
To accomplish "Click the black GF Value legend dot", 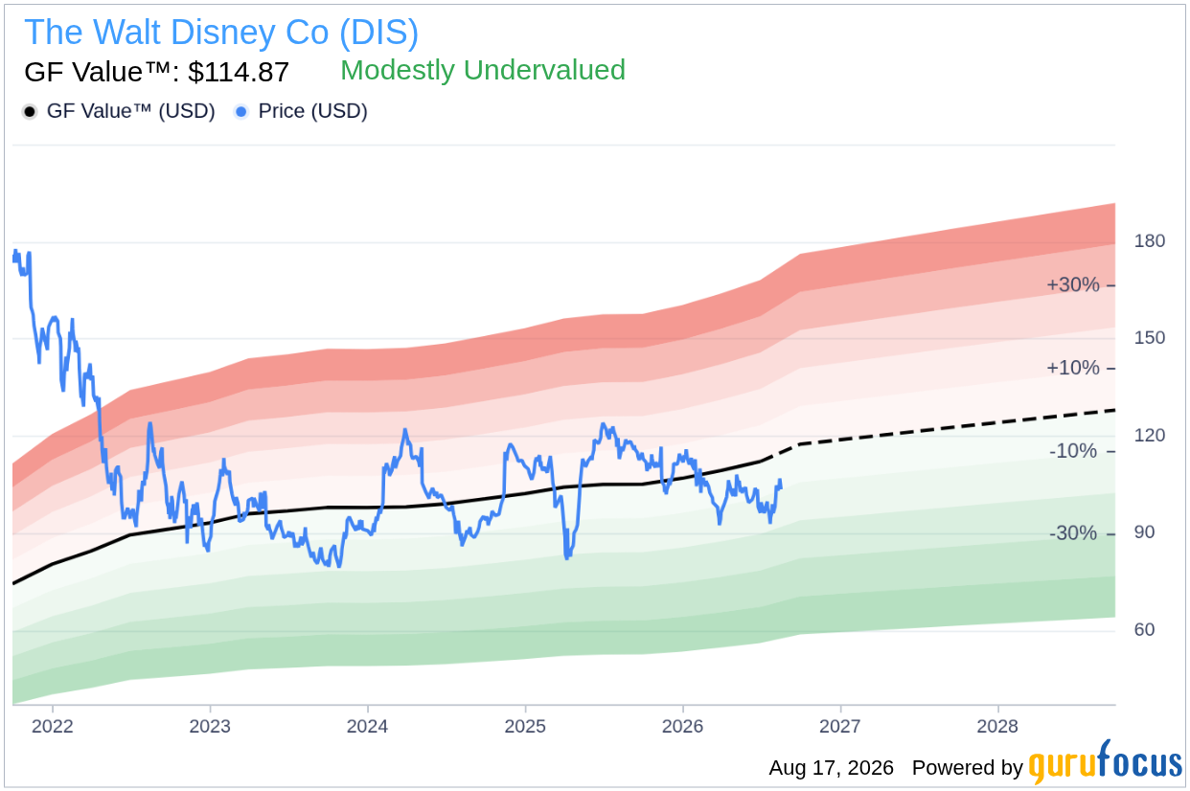I will (30, 112).
